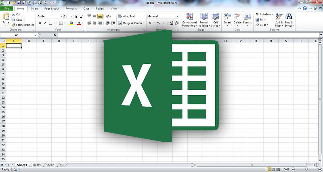Toggle Italic formatting

pos(45,23)
